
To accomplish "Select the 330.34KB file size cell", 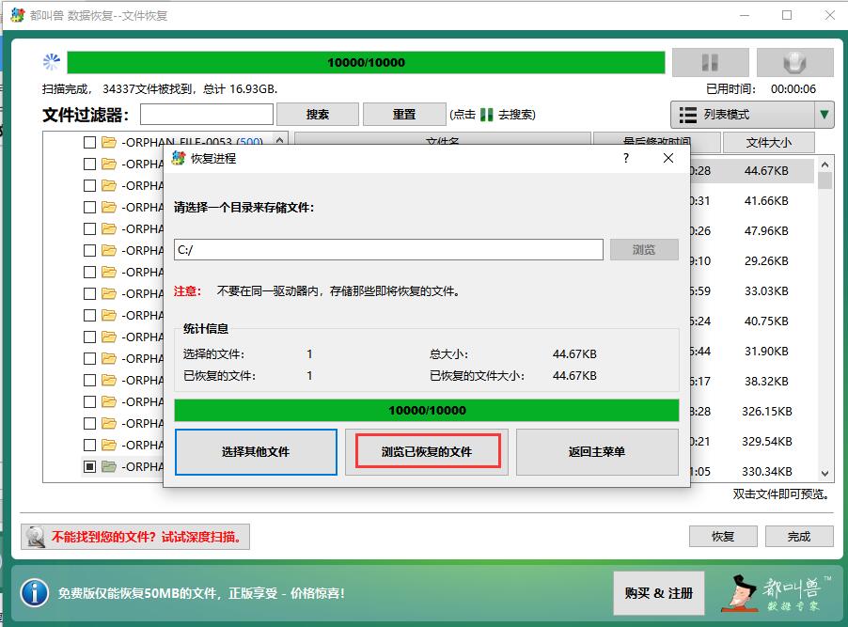I will [x=767, y=471].
